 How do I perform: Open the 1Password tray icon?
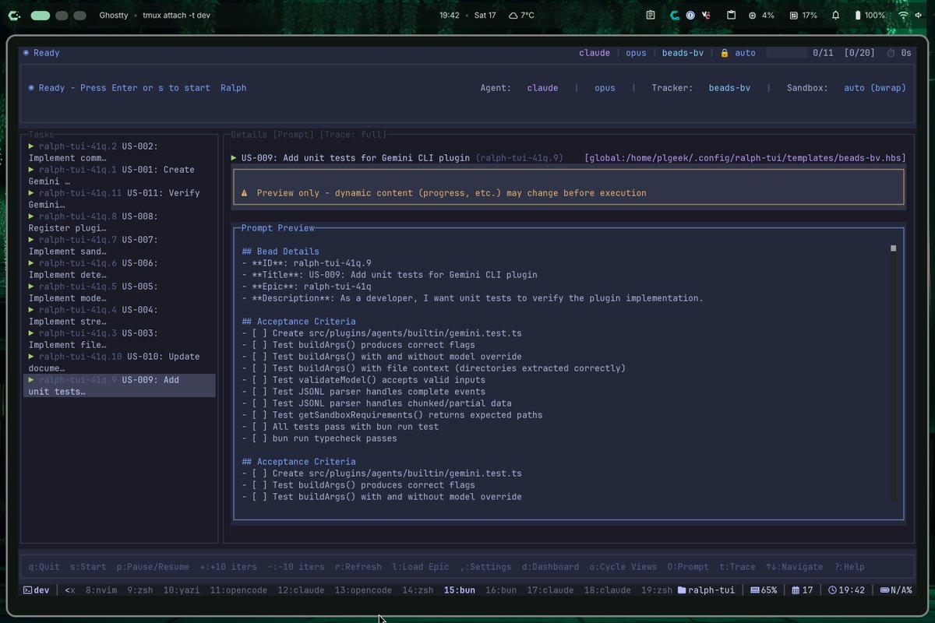coord(690,15)
